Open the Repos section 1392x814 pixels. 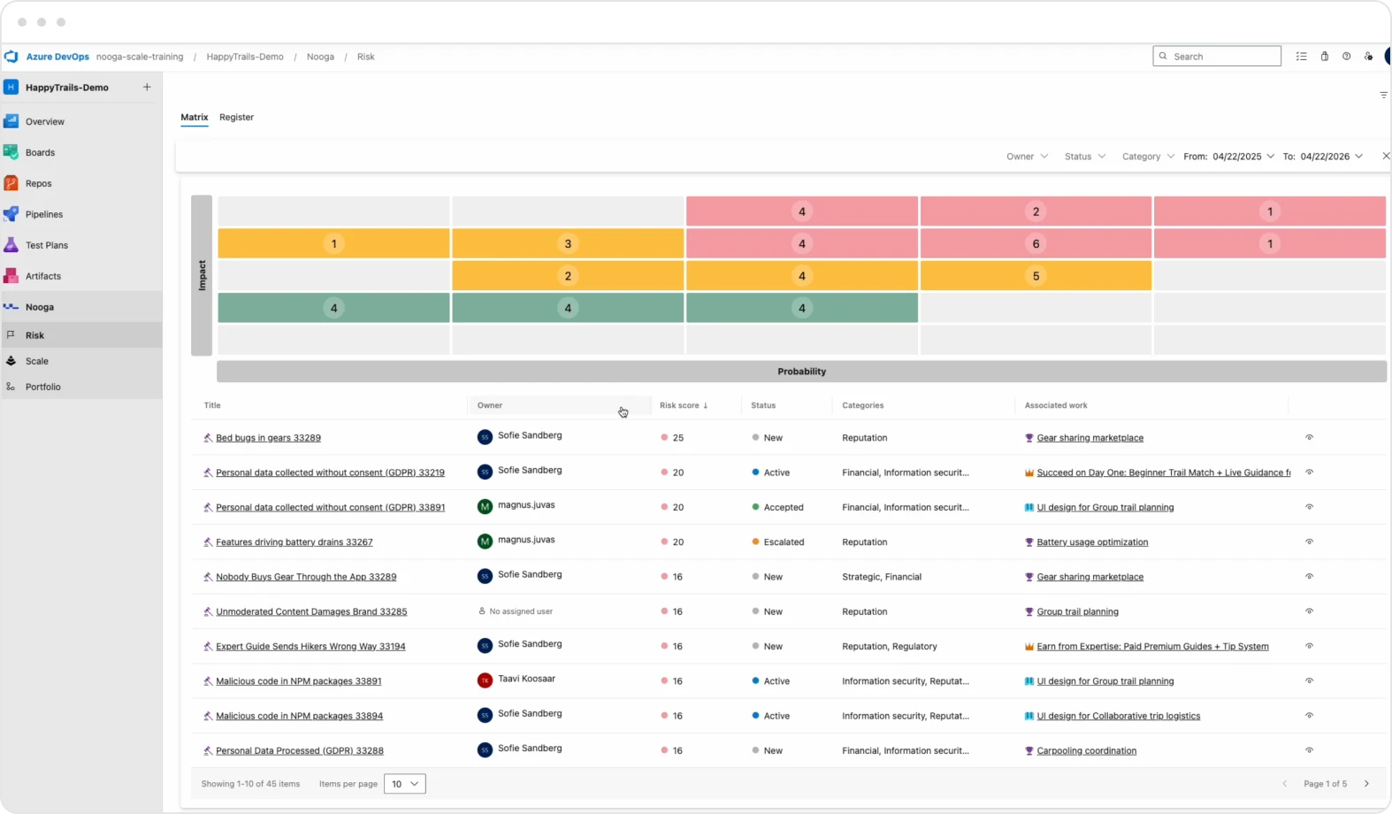coord(38,183)
